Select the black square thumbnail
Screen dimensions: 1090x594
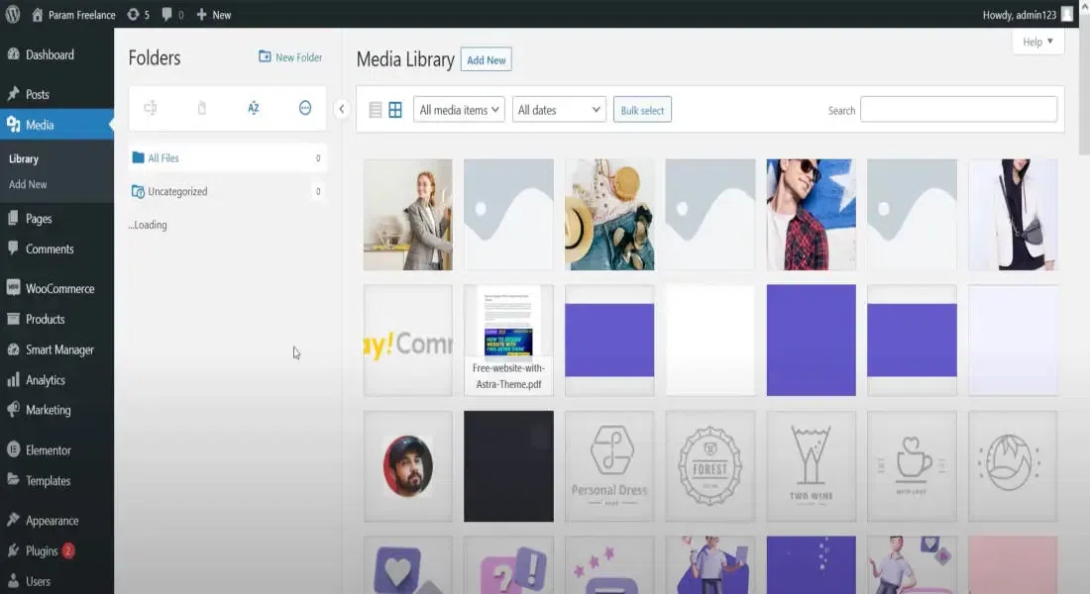coord(509,466)
